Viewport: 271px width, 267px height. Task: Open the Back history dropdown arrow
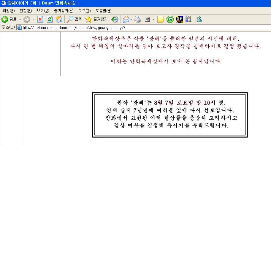tap(20, 19)
